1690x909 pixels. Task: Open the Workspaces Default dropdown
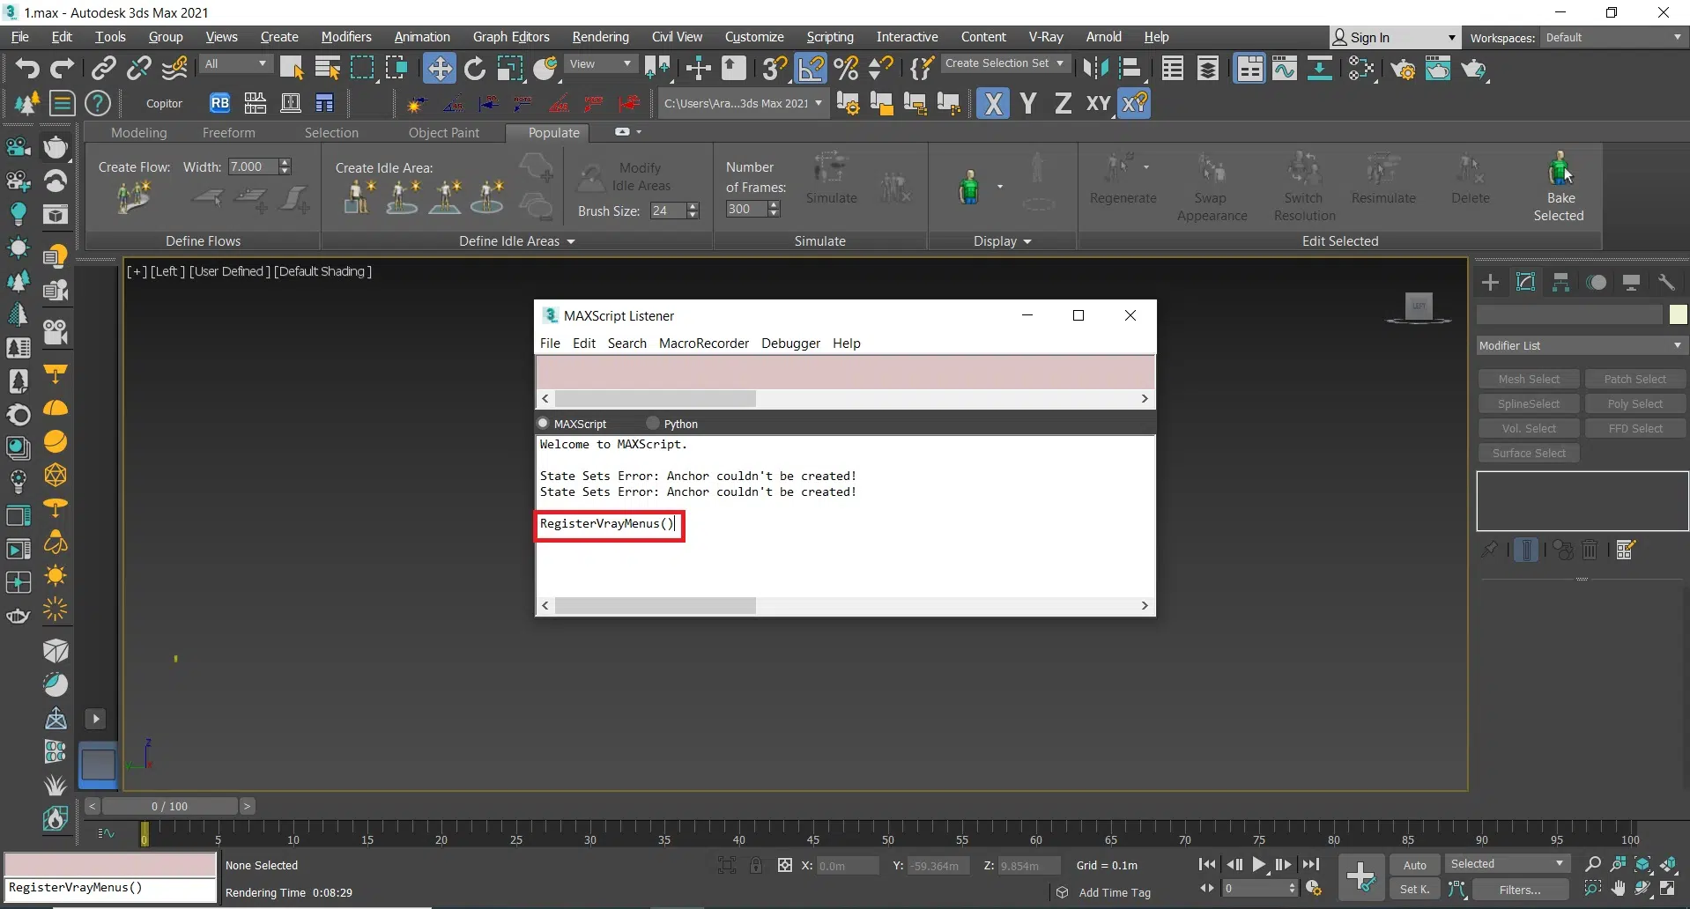pos(1612,37)
